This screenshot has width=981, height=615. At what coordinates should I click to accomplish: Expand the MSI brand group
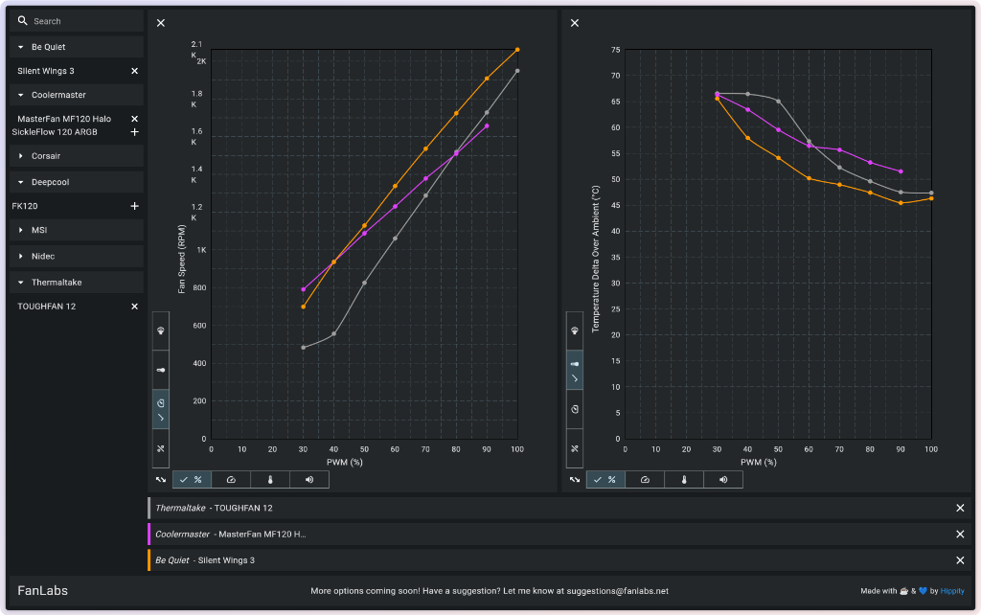[77, 230]
